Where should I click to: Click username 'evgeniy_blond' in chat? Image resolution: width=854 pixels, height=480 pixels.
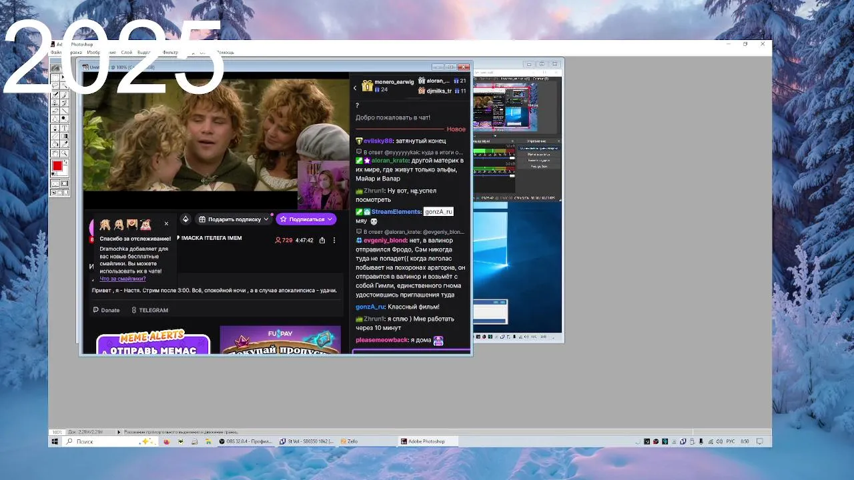pyautogui.click(x=385, y=241)
